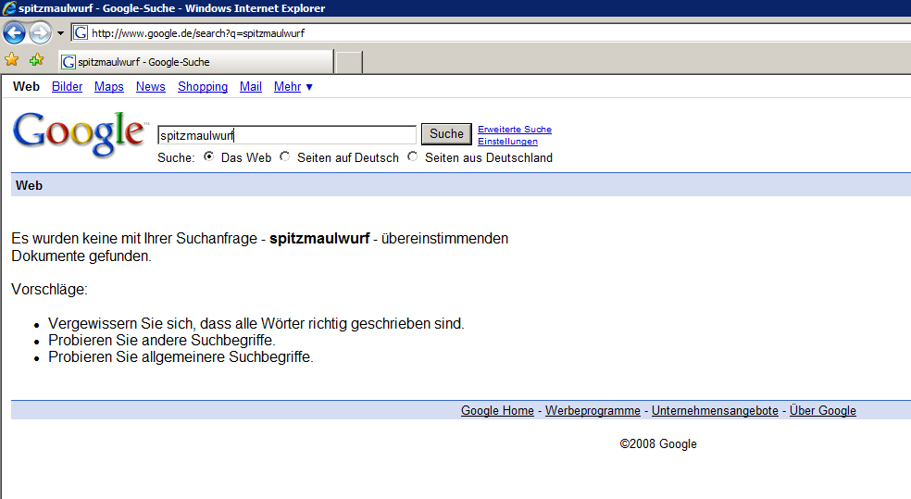The width and height of the screenshot is (911, 499).
Task: Select the Web navigation item
Action: (x=26, y=86)
